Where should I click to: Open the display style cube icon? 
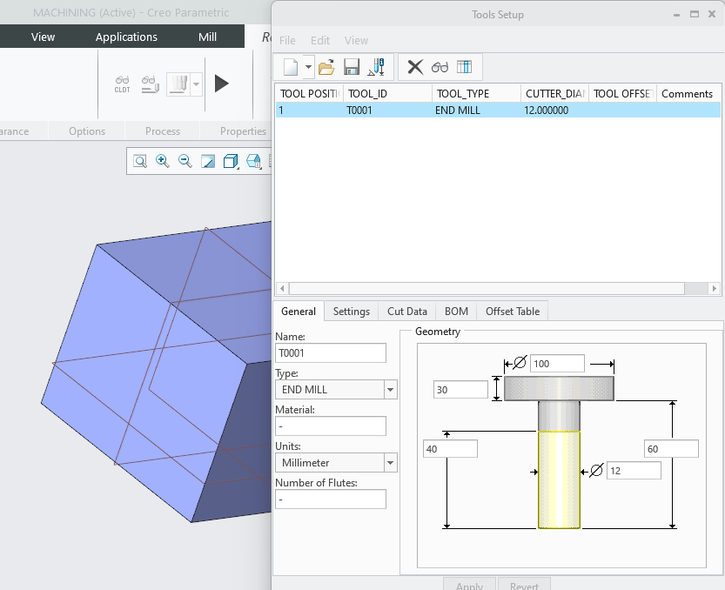point(231,161)
